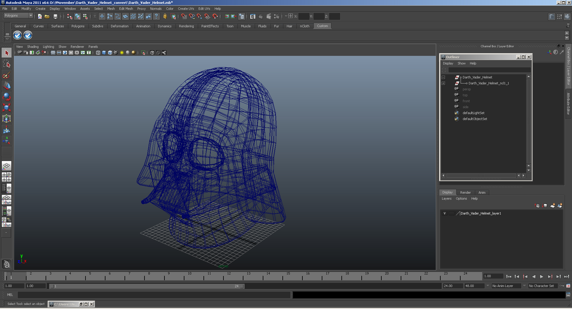Screen dimensions: 572x309
Task: Step forward one key
Action: (550, 277)
